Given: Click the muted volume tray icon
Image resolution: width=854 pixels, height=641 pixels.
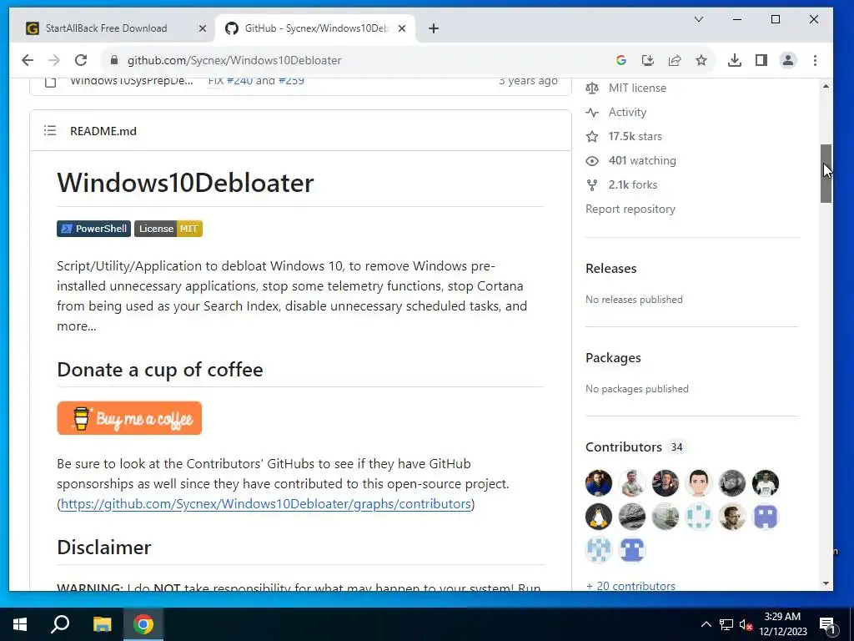Looking at the screenshot, I should click(x=746, y=624).
